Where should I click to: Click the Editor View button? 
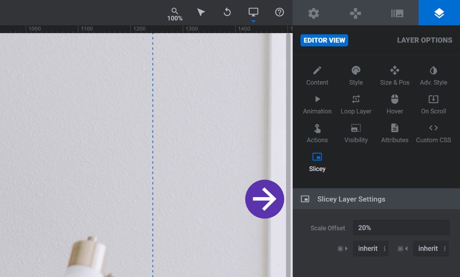tap(324, 40)
